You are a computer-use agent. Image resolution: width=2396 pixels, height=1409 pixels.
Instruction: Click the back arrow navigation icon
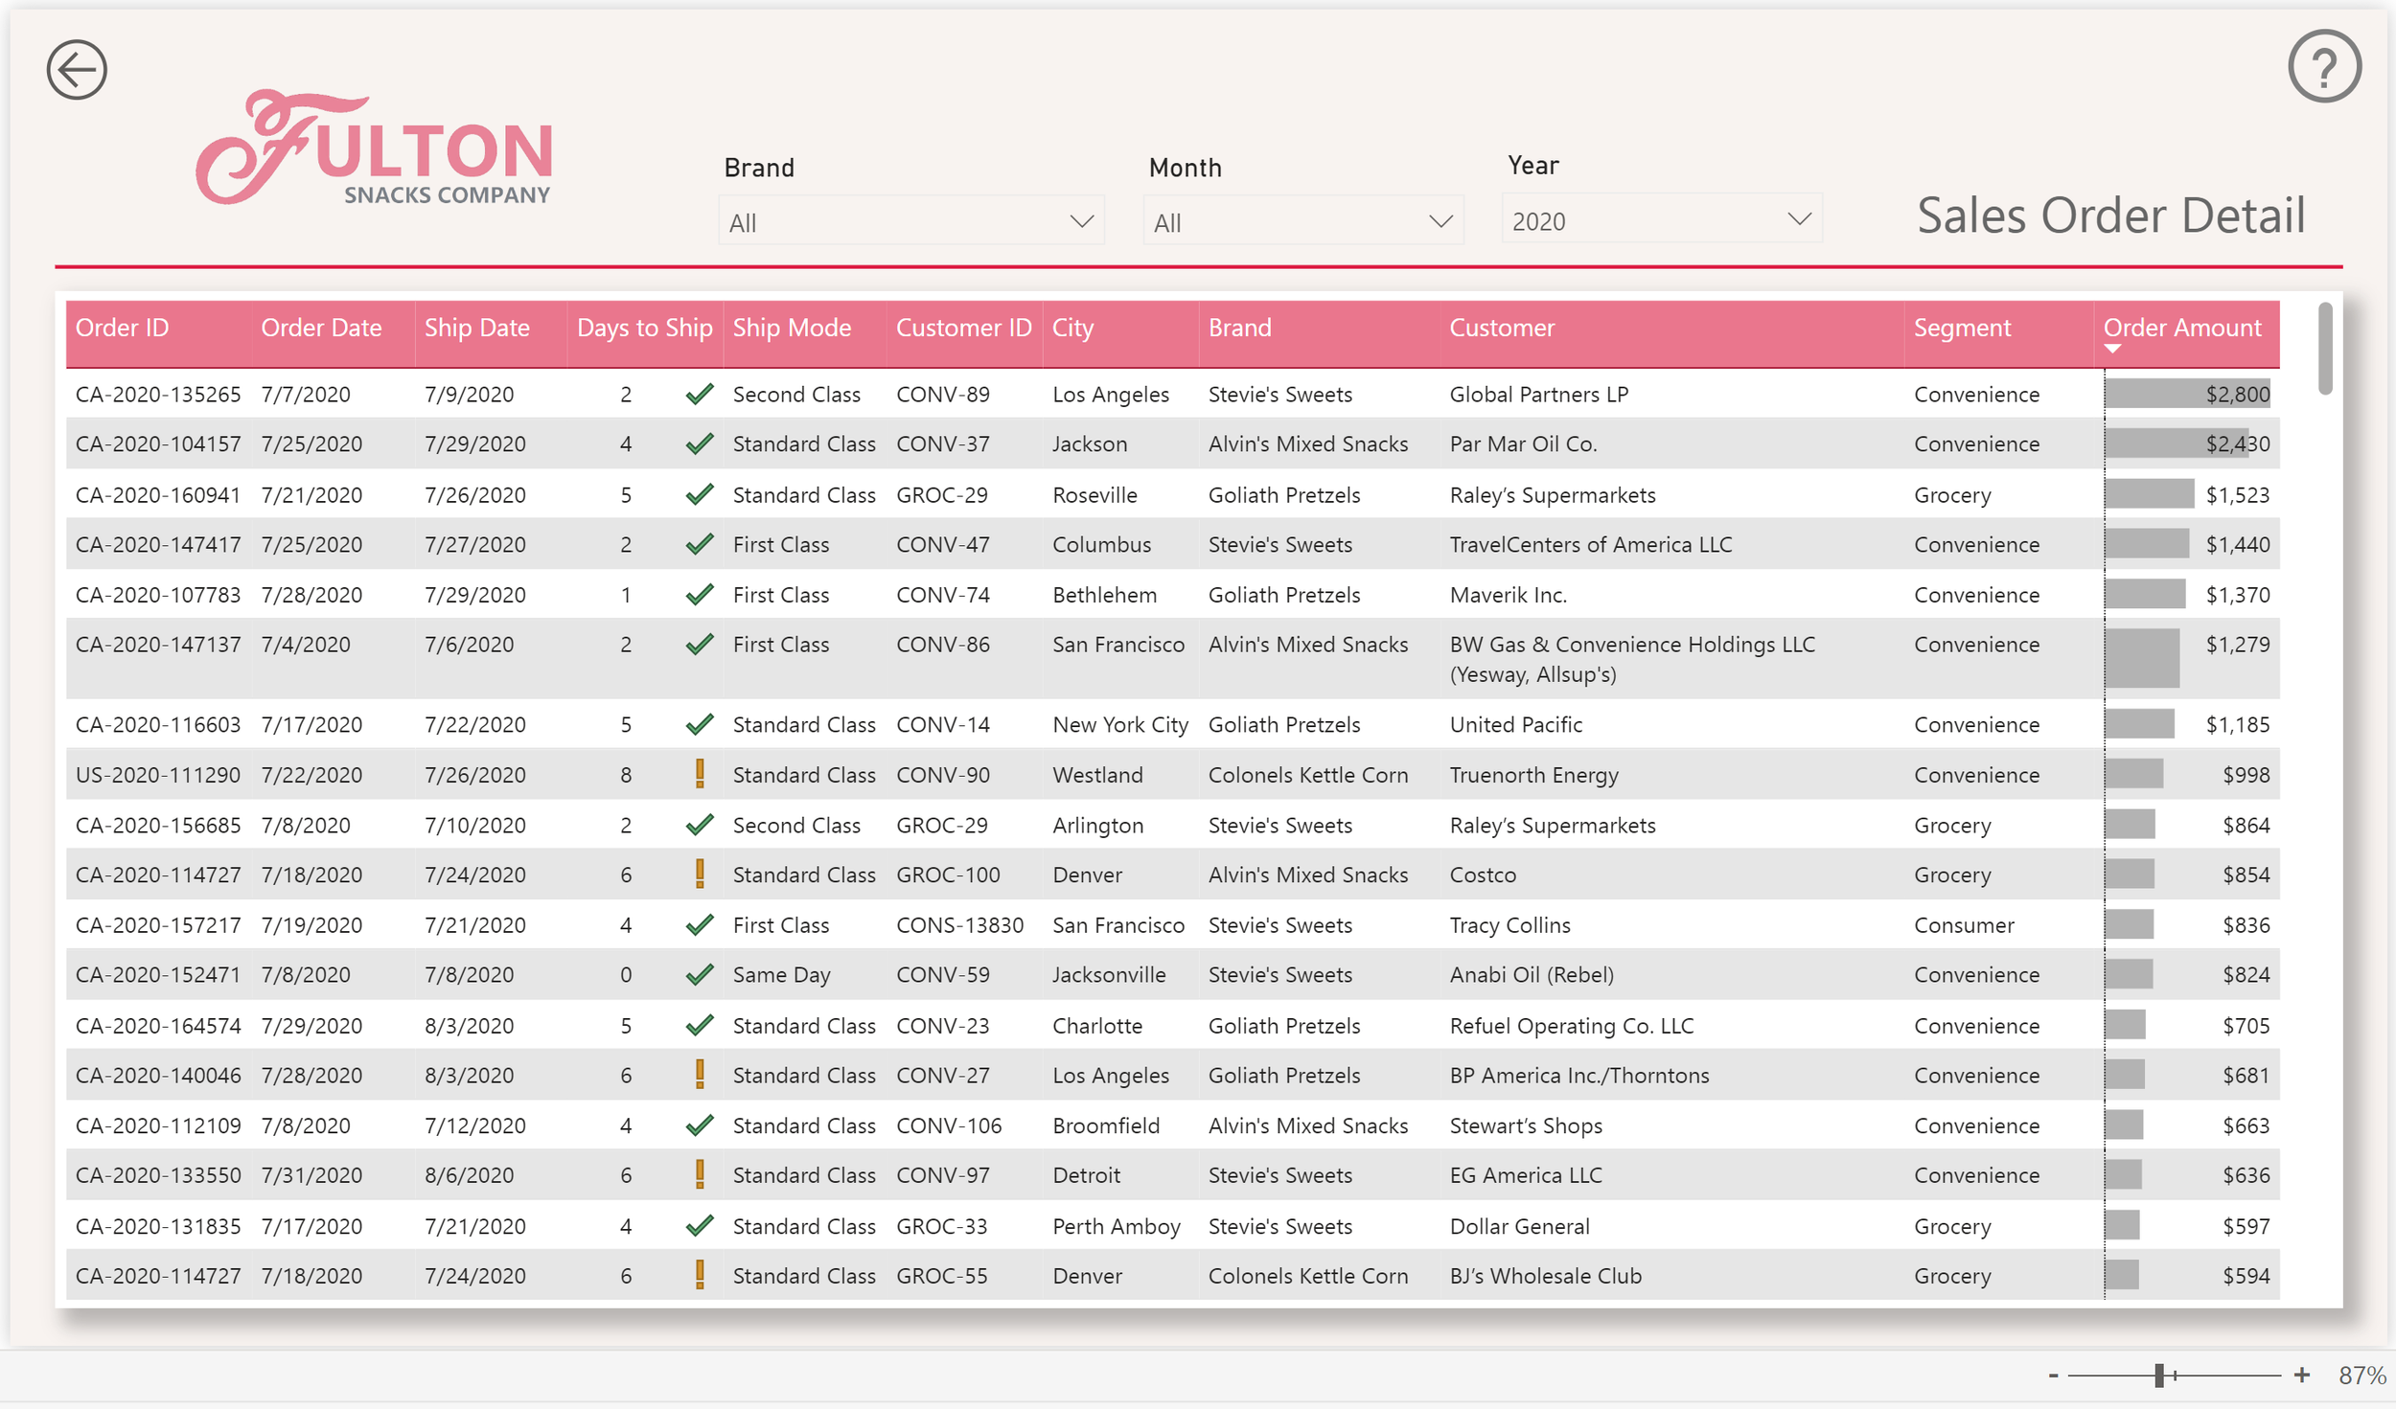pyautogui.click(x=76, y=68)
